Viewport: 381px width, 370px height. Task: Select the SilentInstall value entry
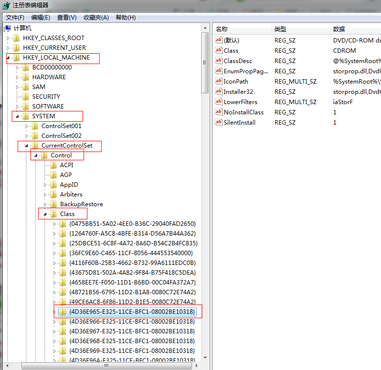tap(239, 123)
